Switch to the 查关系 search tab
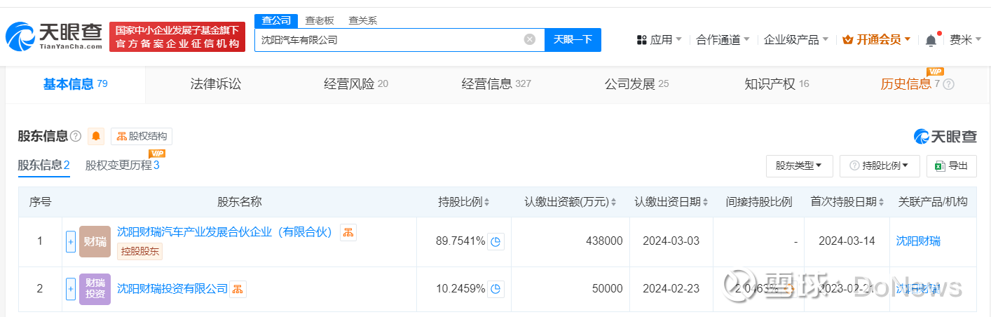The image size is (991, 317). coord(363,20)
